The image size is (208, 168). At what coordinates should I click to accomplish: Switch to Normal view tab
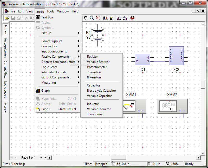coord(5,30)
